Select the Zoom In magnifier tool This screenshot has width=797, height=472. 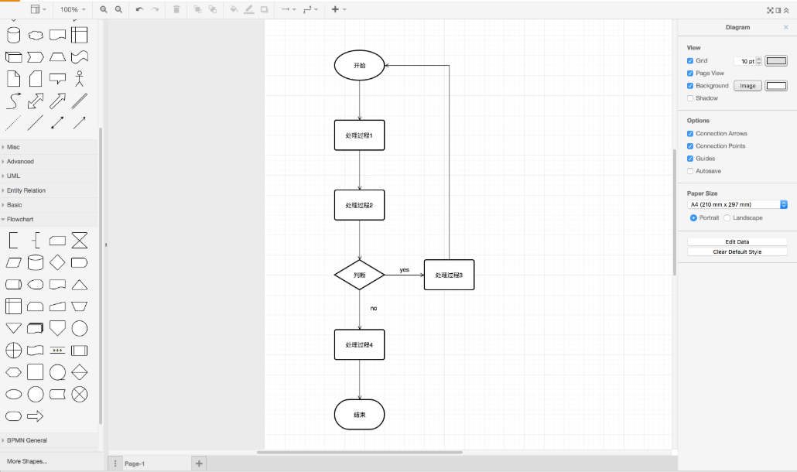[x=104, y=10]
